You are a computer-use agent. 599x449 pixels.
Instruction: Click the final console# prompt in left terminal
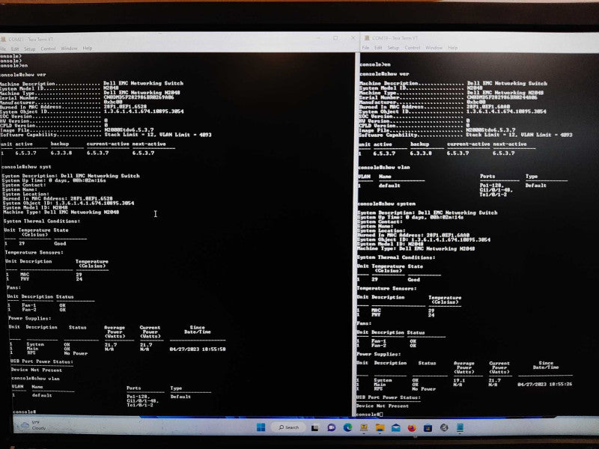click(x=25, y=412)
